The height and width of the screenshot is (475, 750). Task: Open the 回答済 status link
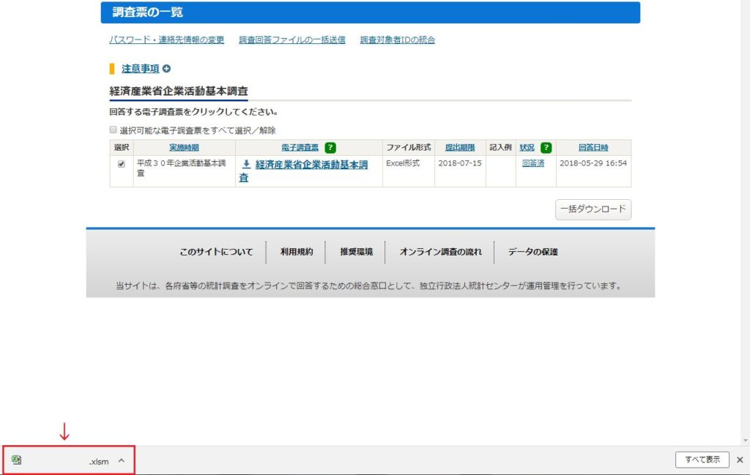[x=532, y=163]
